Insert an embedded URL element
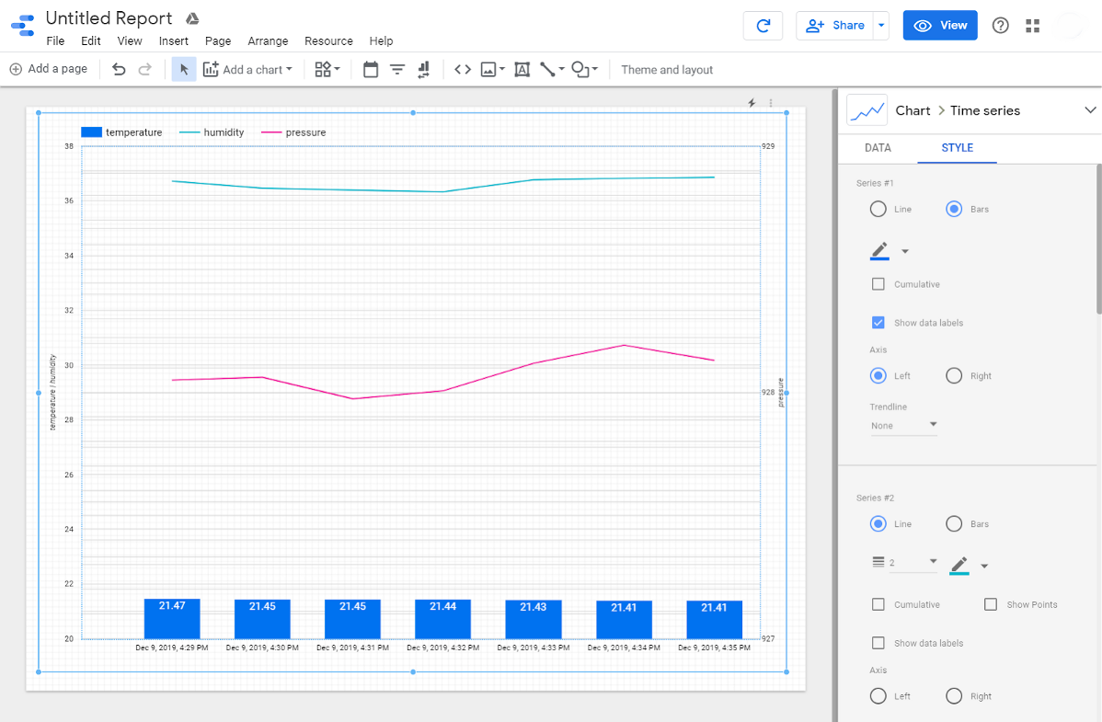Image resolution: width=1102 pixels, height=722 pixels. point(463,69)
